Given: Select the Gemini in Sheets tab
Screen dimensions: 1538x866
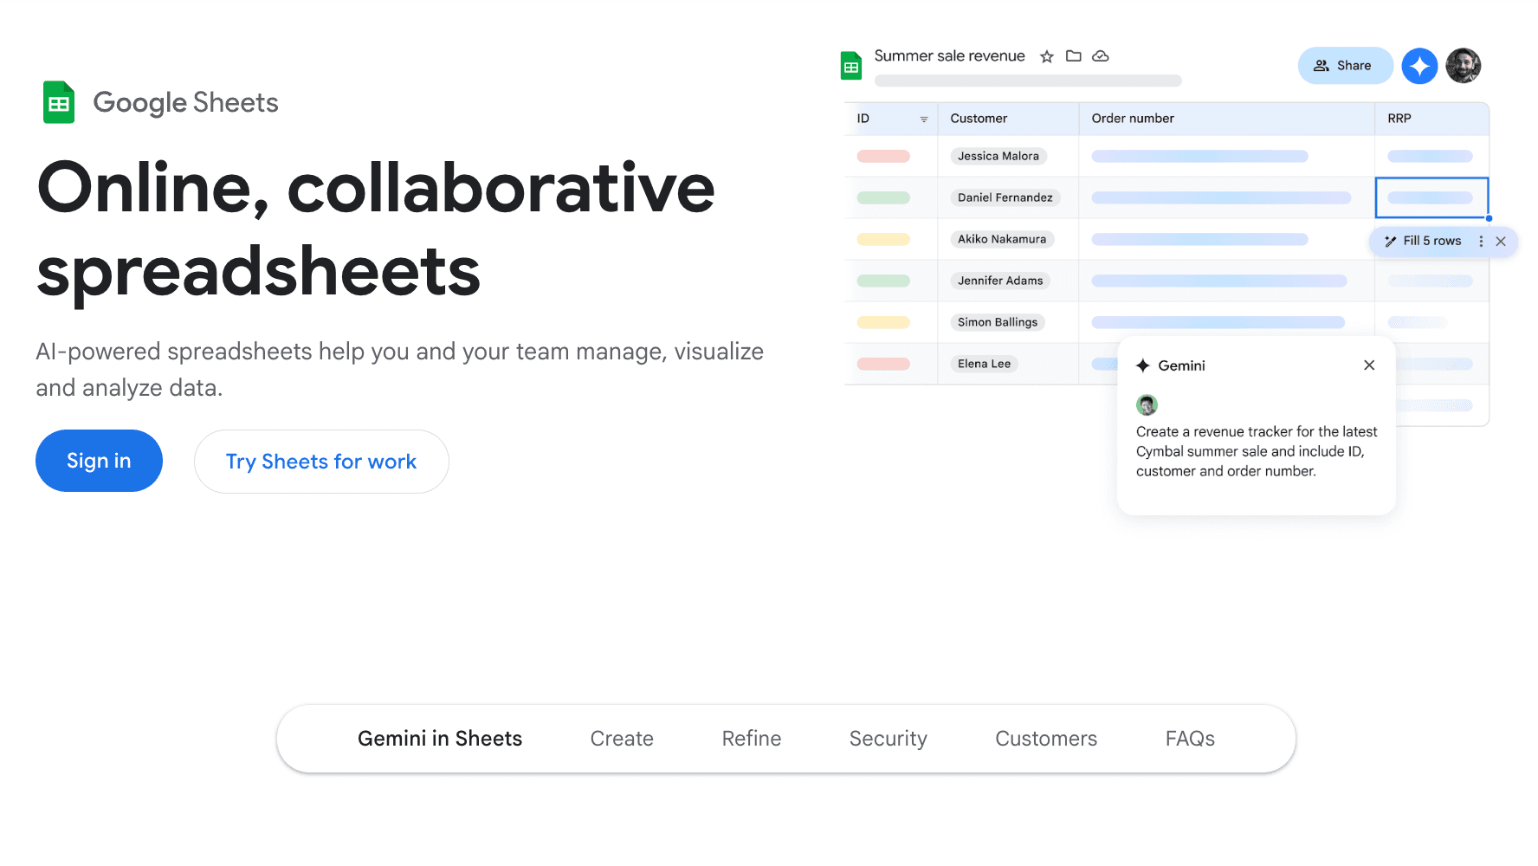Looking at the screenshot, I should pos(440,739).
